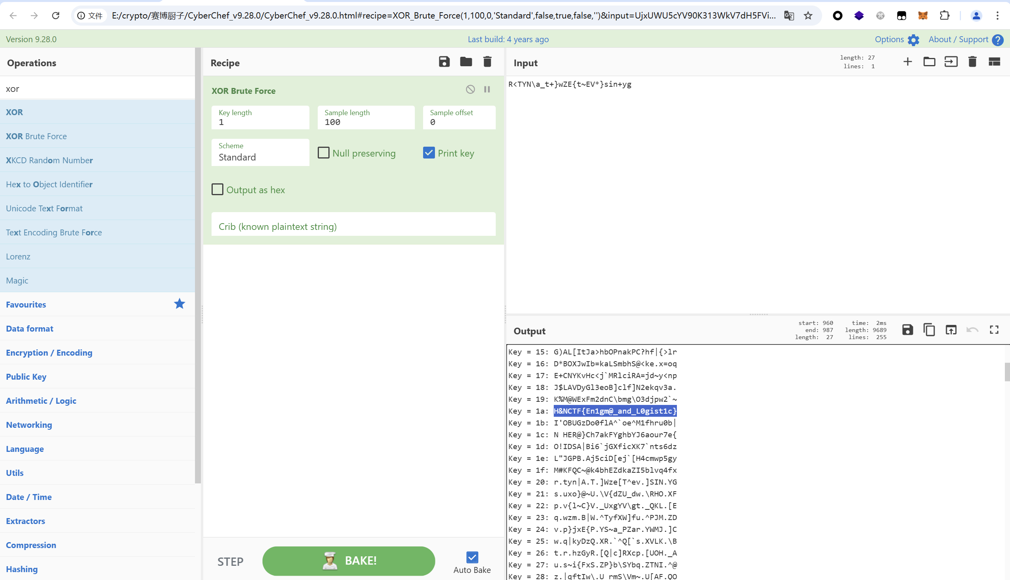Click the Favourites star icon

(180, 304)
